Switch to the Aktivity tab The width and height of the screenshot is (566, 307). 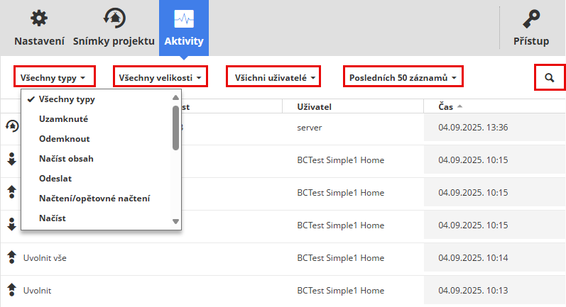pos(184,19)
